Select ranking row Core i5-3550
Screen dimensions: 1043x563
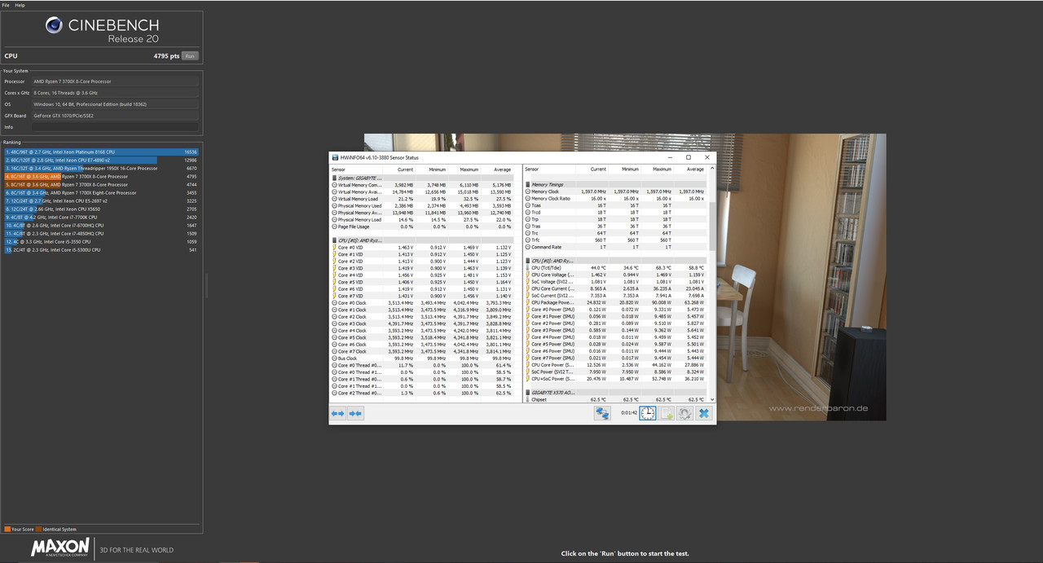[x=102, y=242]
